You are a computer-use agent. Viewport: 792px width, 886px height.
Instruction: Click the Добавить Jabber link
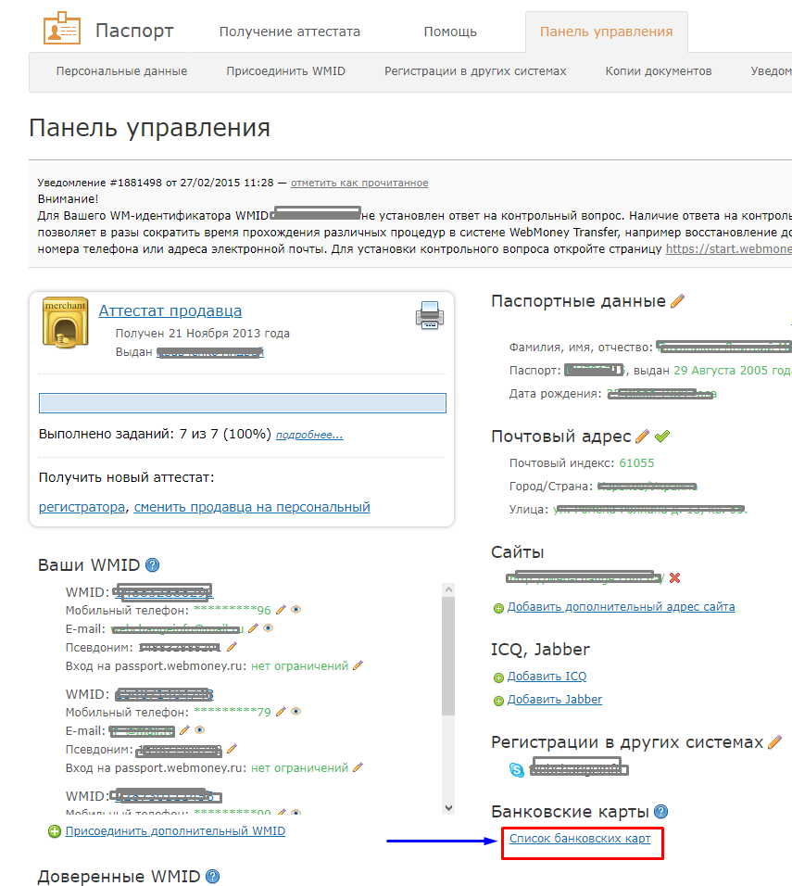[x=555, y=700]
